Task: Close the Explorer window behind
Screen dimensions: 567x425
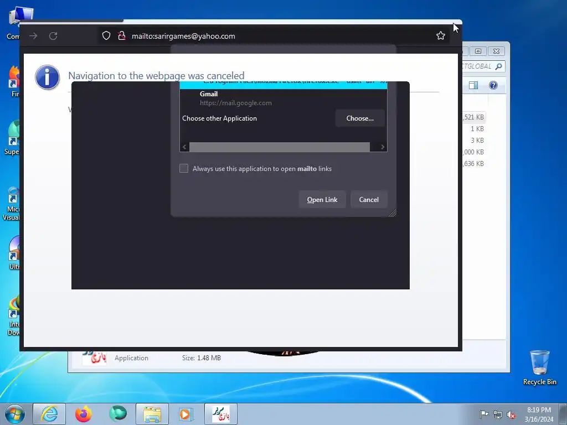Action: point(496,51)
